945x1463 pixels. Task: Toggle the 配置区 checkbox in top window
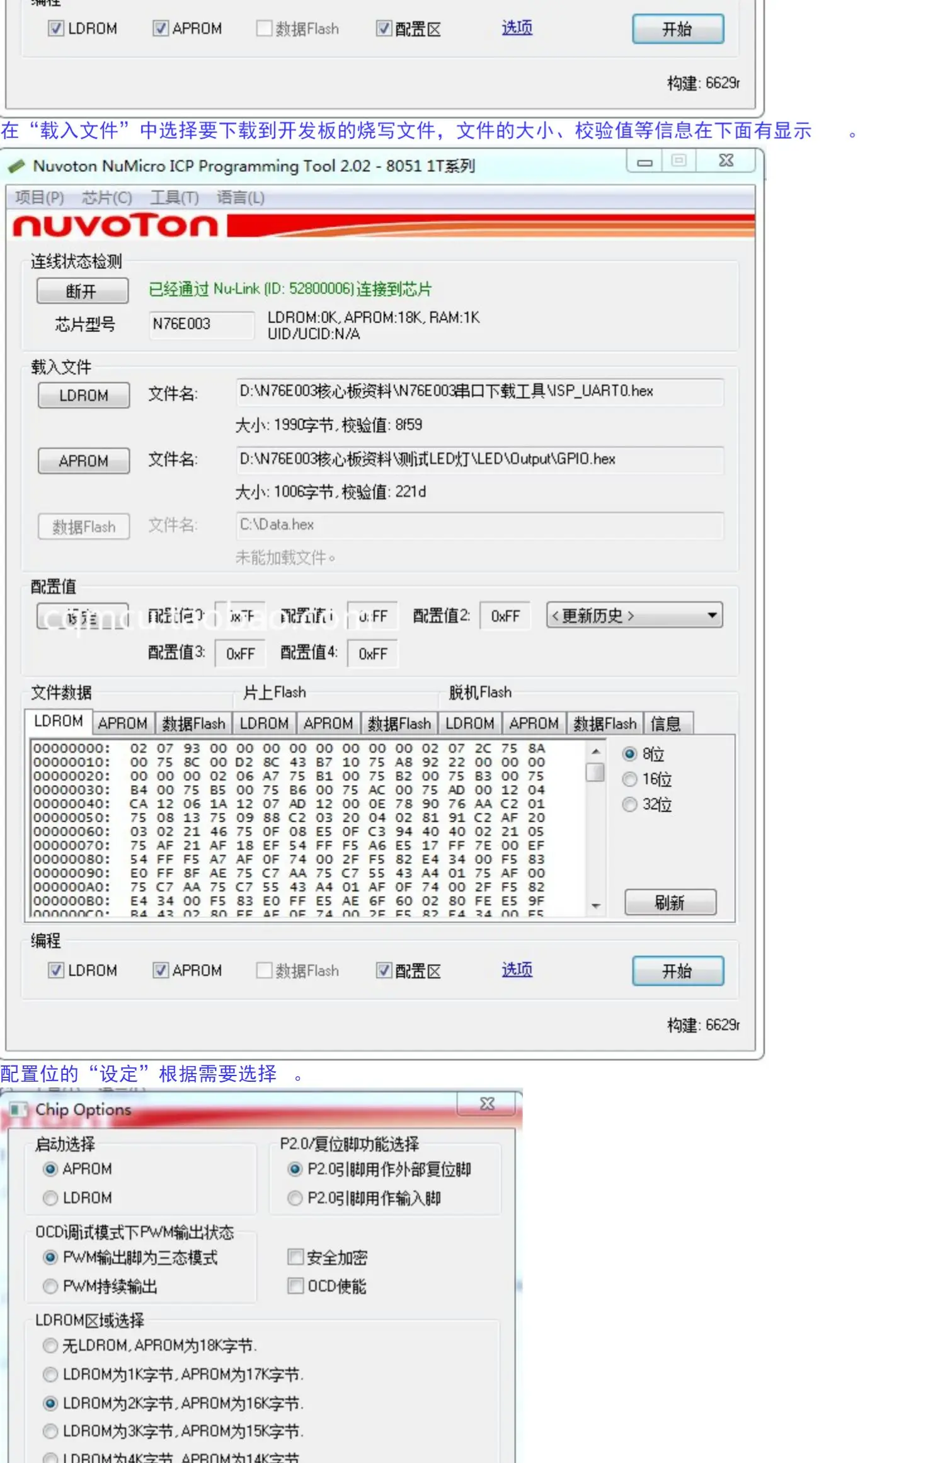384,28
